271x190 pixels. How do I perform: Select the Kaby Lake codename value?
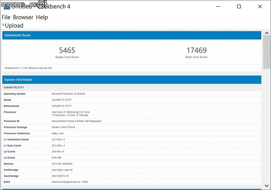(x=58, y=133)
